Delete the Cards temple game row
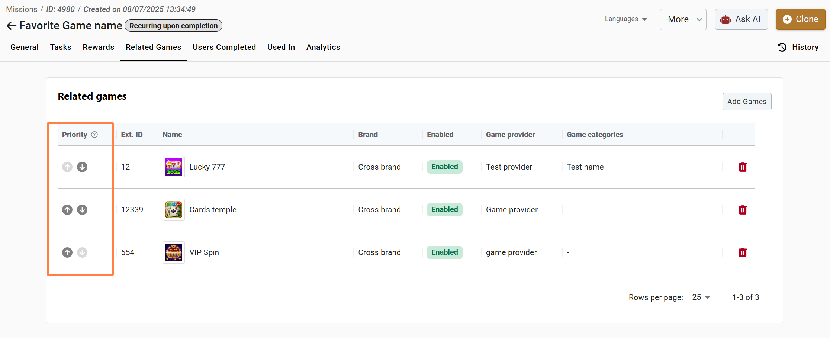 click(x=742, y=210)
